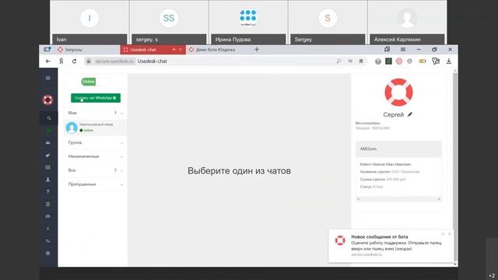
Task: Open the search icon in the dark sidebar
Action: [48, 118]
